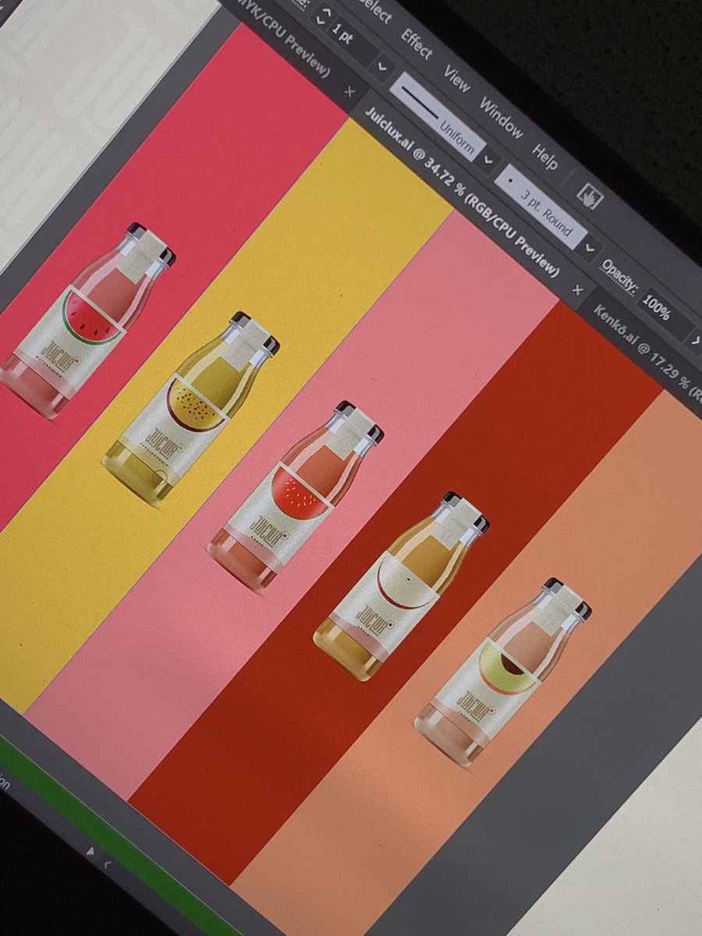This screenshot has height=936, width=702.
Task: Expand the arrow beside Uniform profile
Action: (x=488, y=162)
